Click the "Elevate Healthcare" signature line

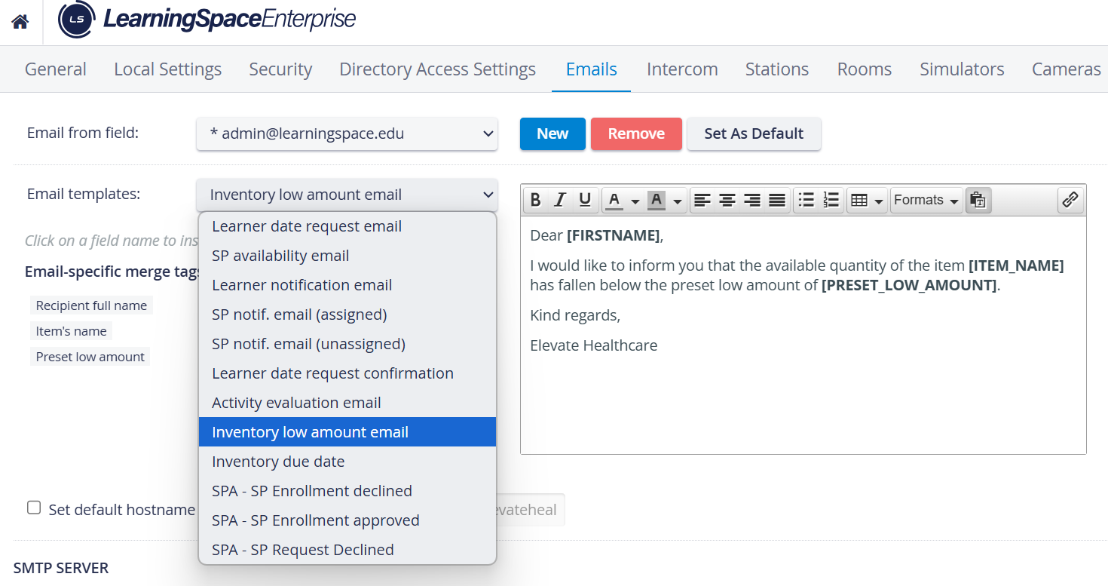coord(594,345)
